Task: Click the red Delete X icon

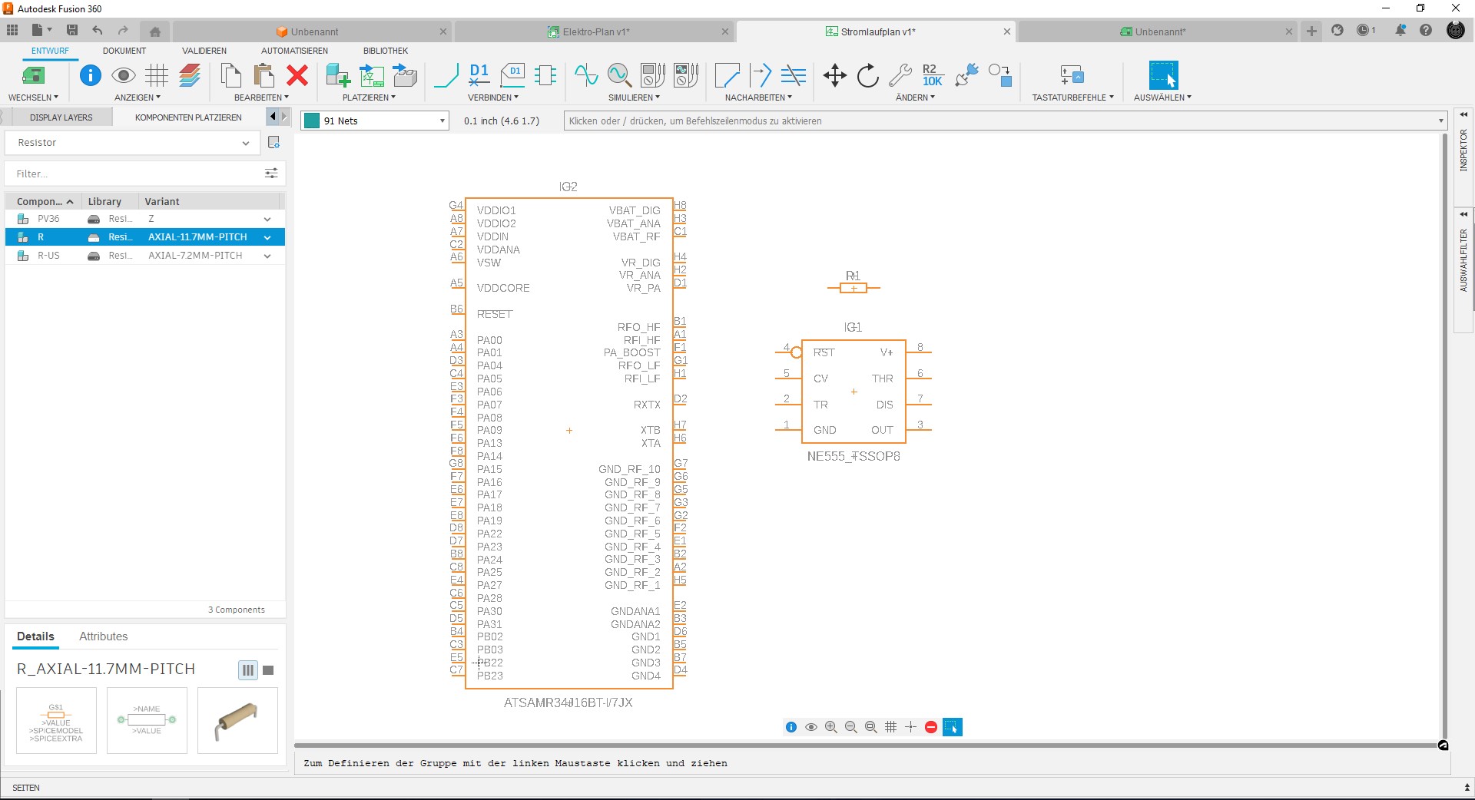Action: [297, 75]
